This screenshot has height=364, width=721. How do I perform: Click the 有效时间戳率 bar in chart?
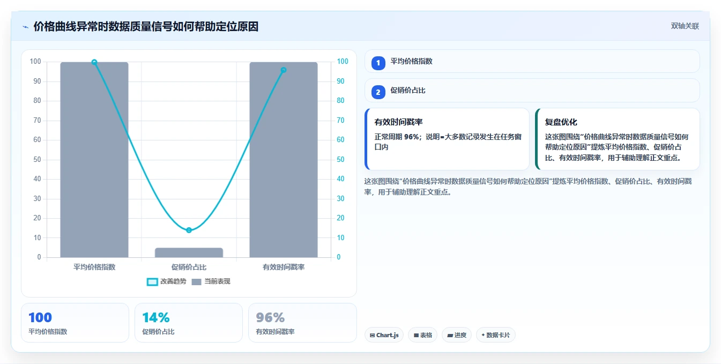[284, 160]
